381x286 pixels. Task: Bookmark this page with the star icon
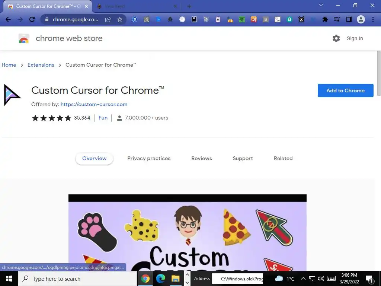pyautogui.click(x=120, y=19)
